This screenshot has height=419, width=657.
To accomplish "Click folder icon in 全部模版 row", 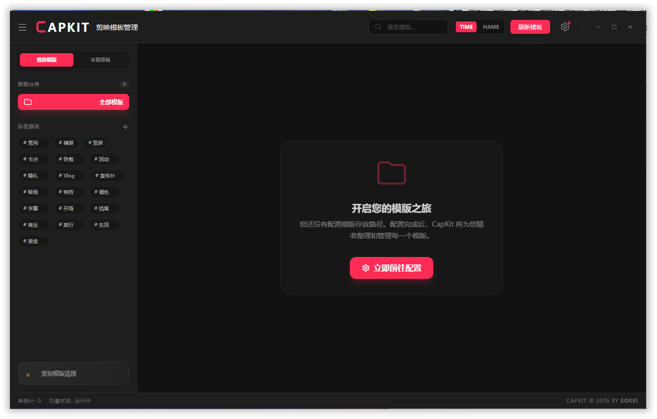I will click(28, 102).
